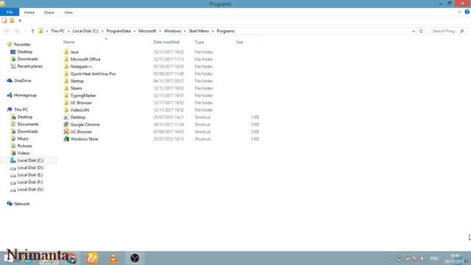
Task: Go up one folder level arrow
Action: pos(32,31)
